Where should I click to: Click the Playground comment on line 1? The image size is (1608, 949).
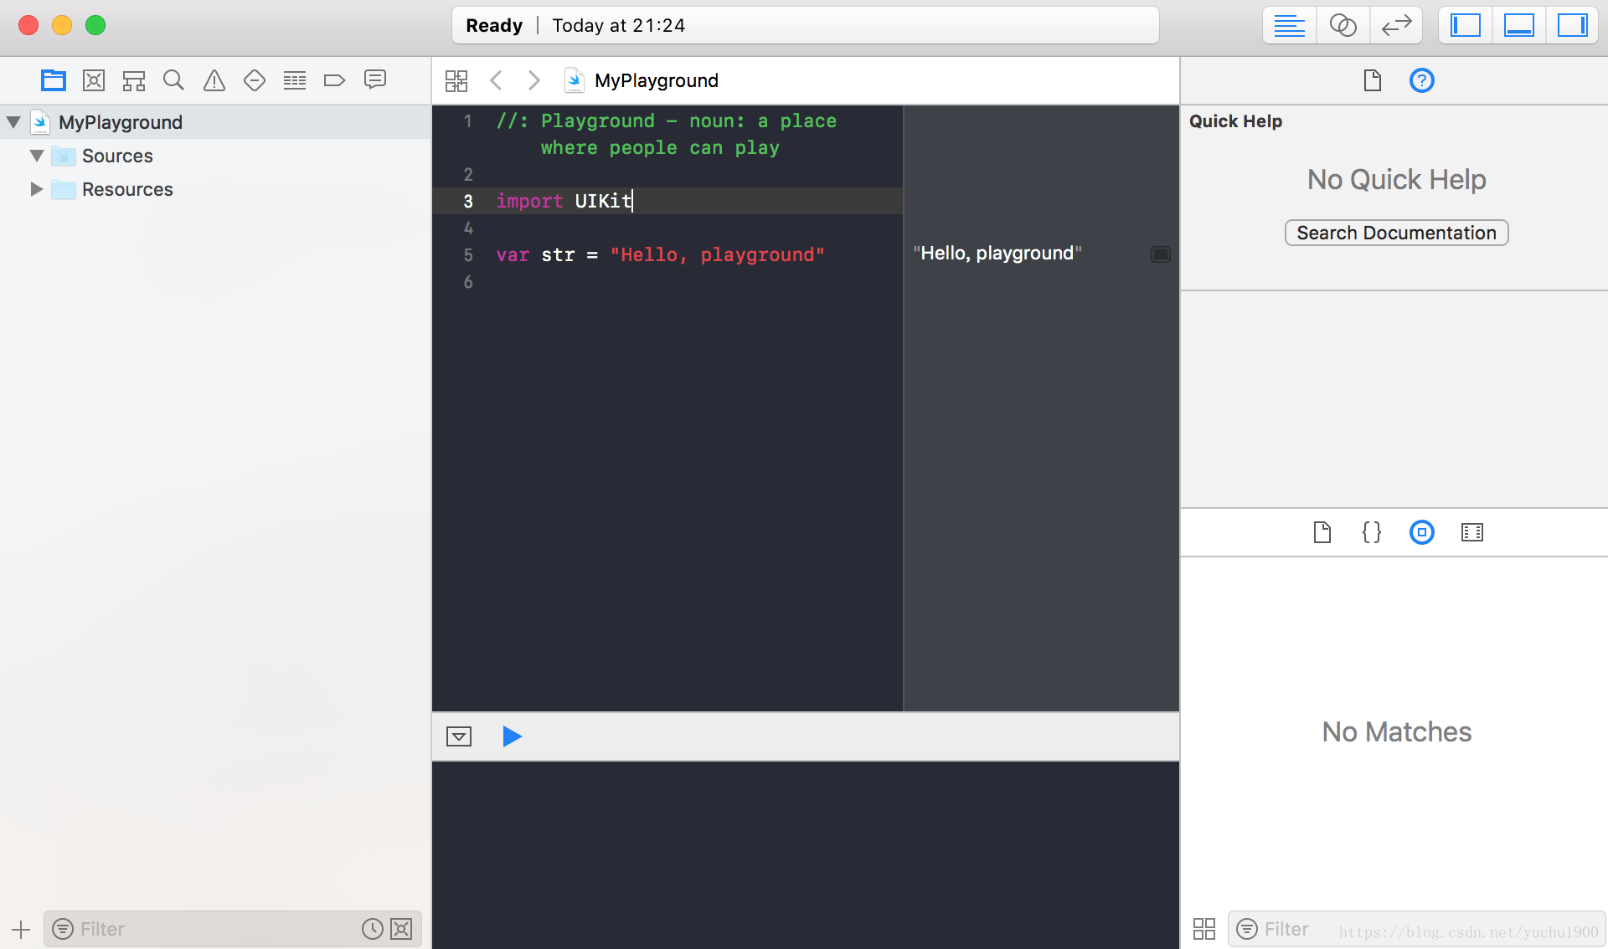point(666,134)
